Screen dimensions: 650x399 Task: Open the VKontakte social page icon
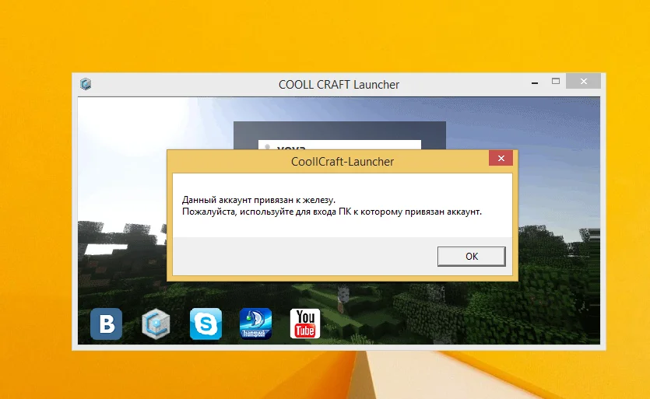(106, 324)
